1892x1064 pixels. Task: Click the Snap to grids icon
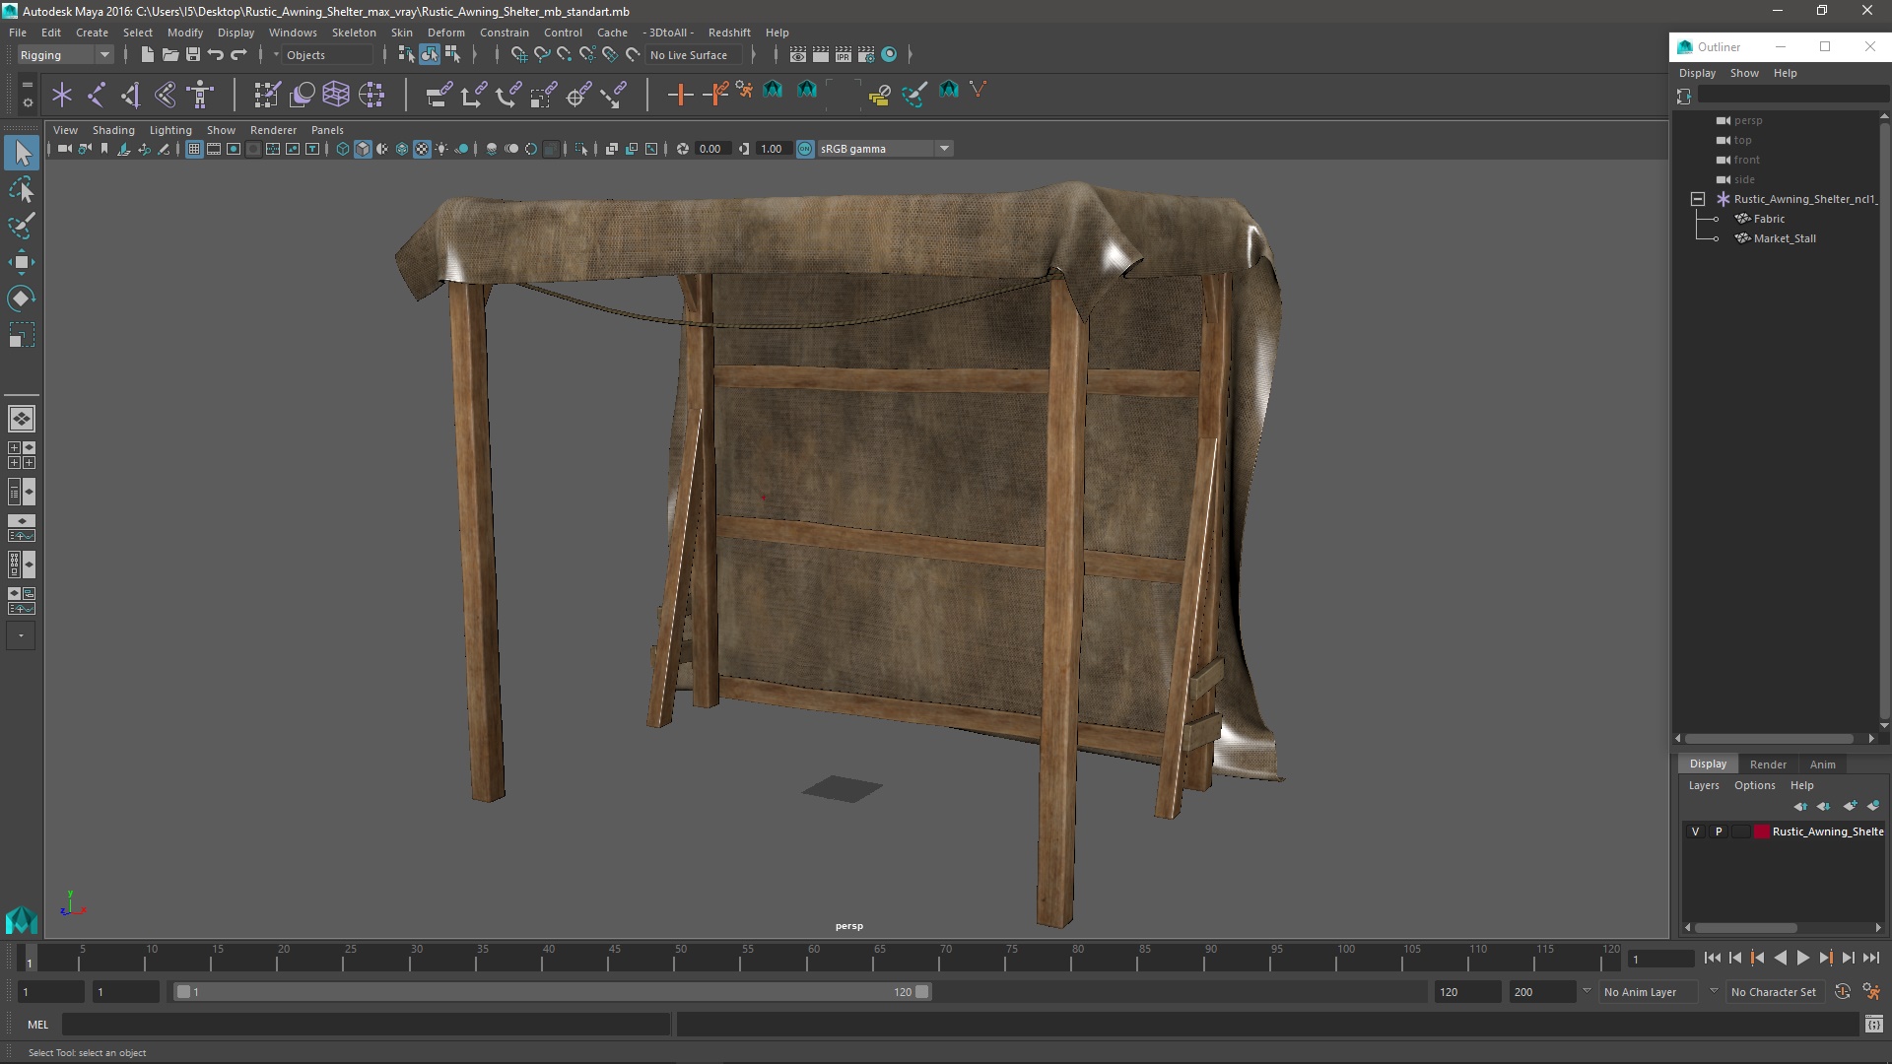click(x=519, y=55)
